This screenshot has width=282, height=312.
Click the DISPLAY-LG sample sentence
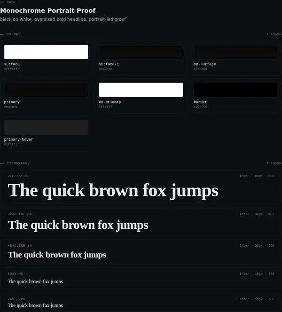pos(113,191)
